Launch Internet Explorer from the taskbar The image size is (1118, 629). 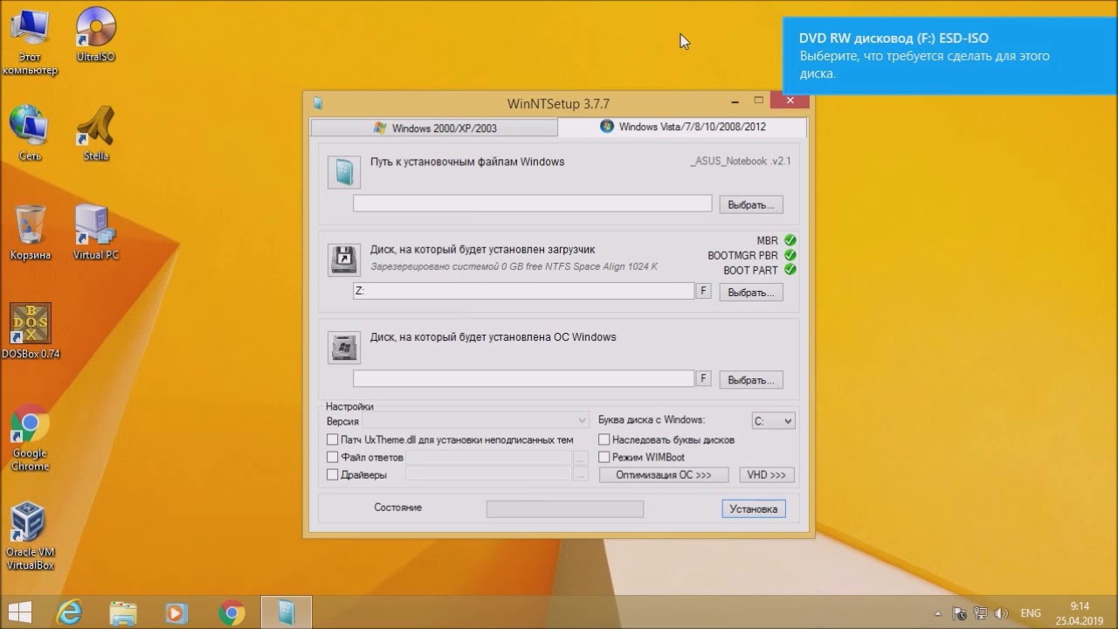(70, 612)
